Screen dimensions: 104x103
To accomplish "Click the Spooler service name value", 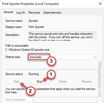I will (x=33, y=21).
